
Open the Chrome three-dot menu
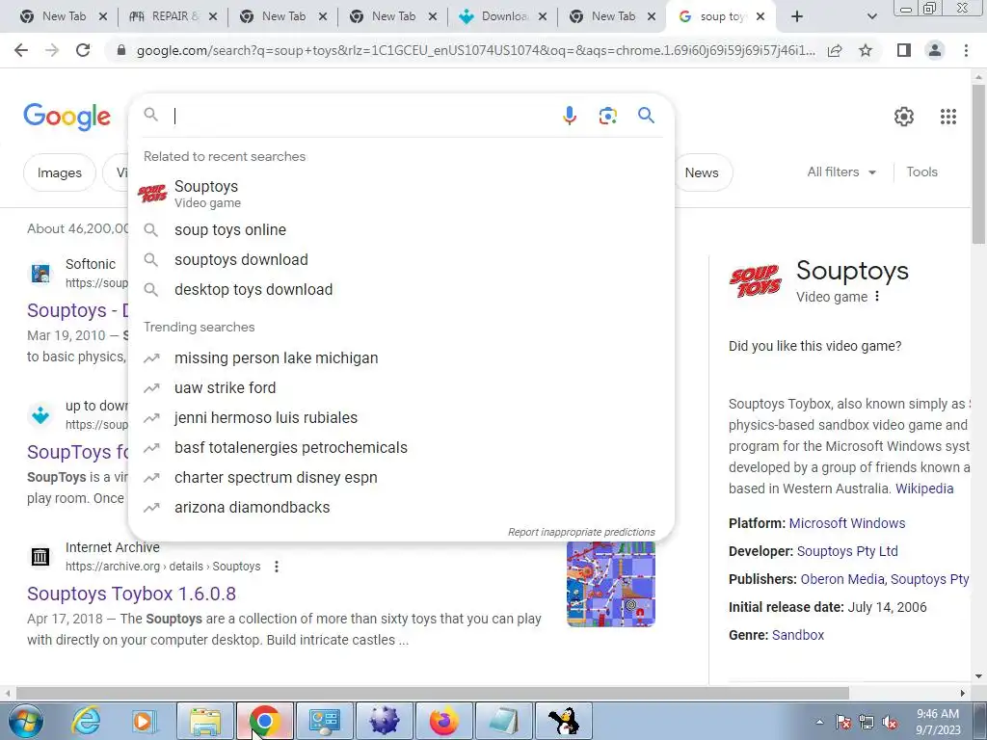pyautogui.click(x=966, y=50)
